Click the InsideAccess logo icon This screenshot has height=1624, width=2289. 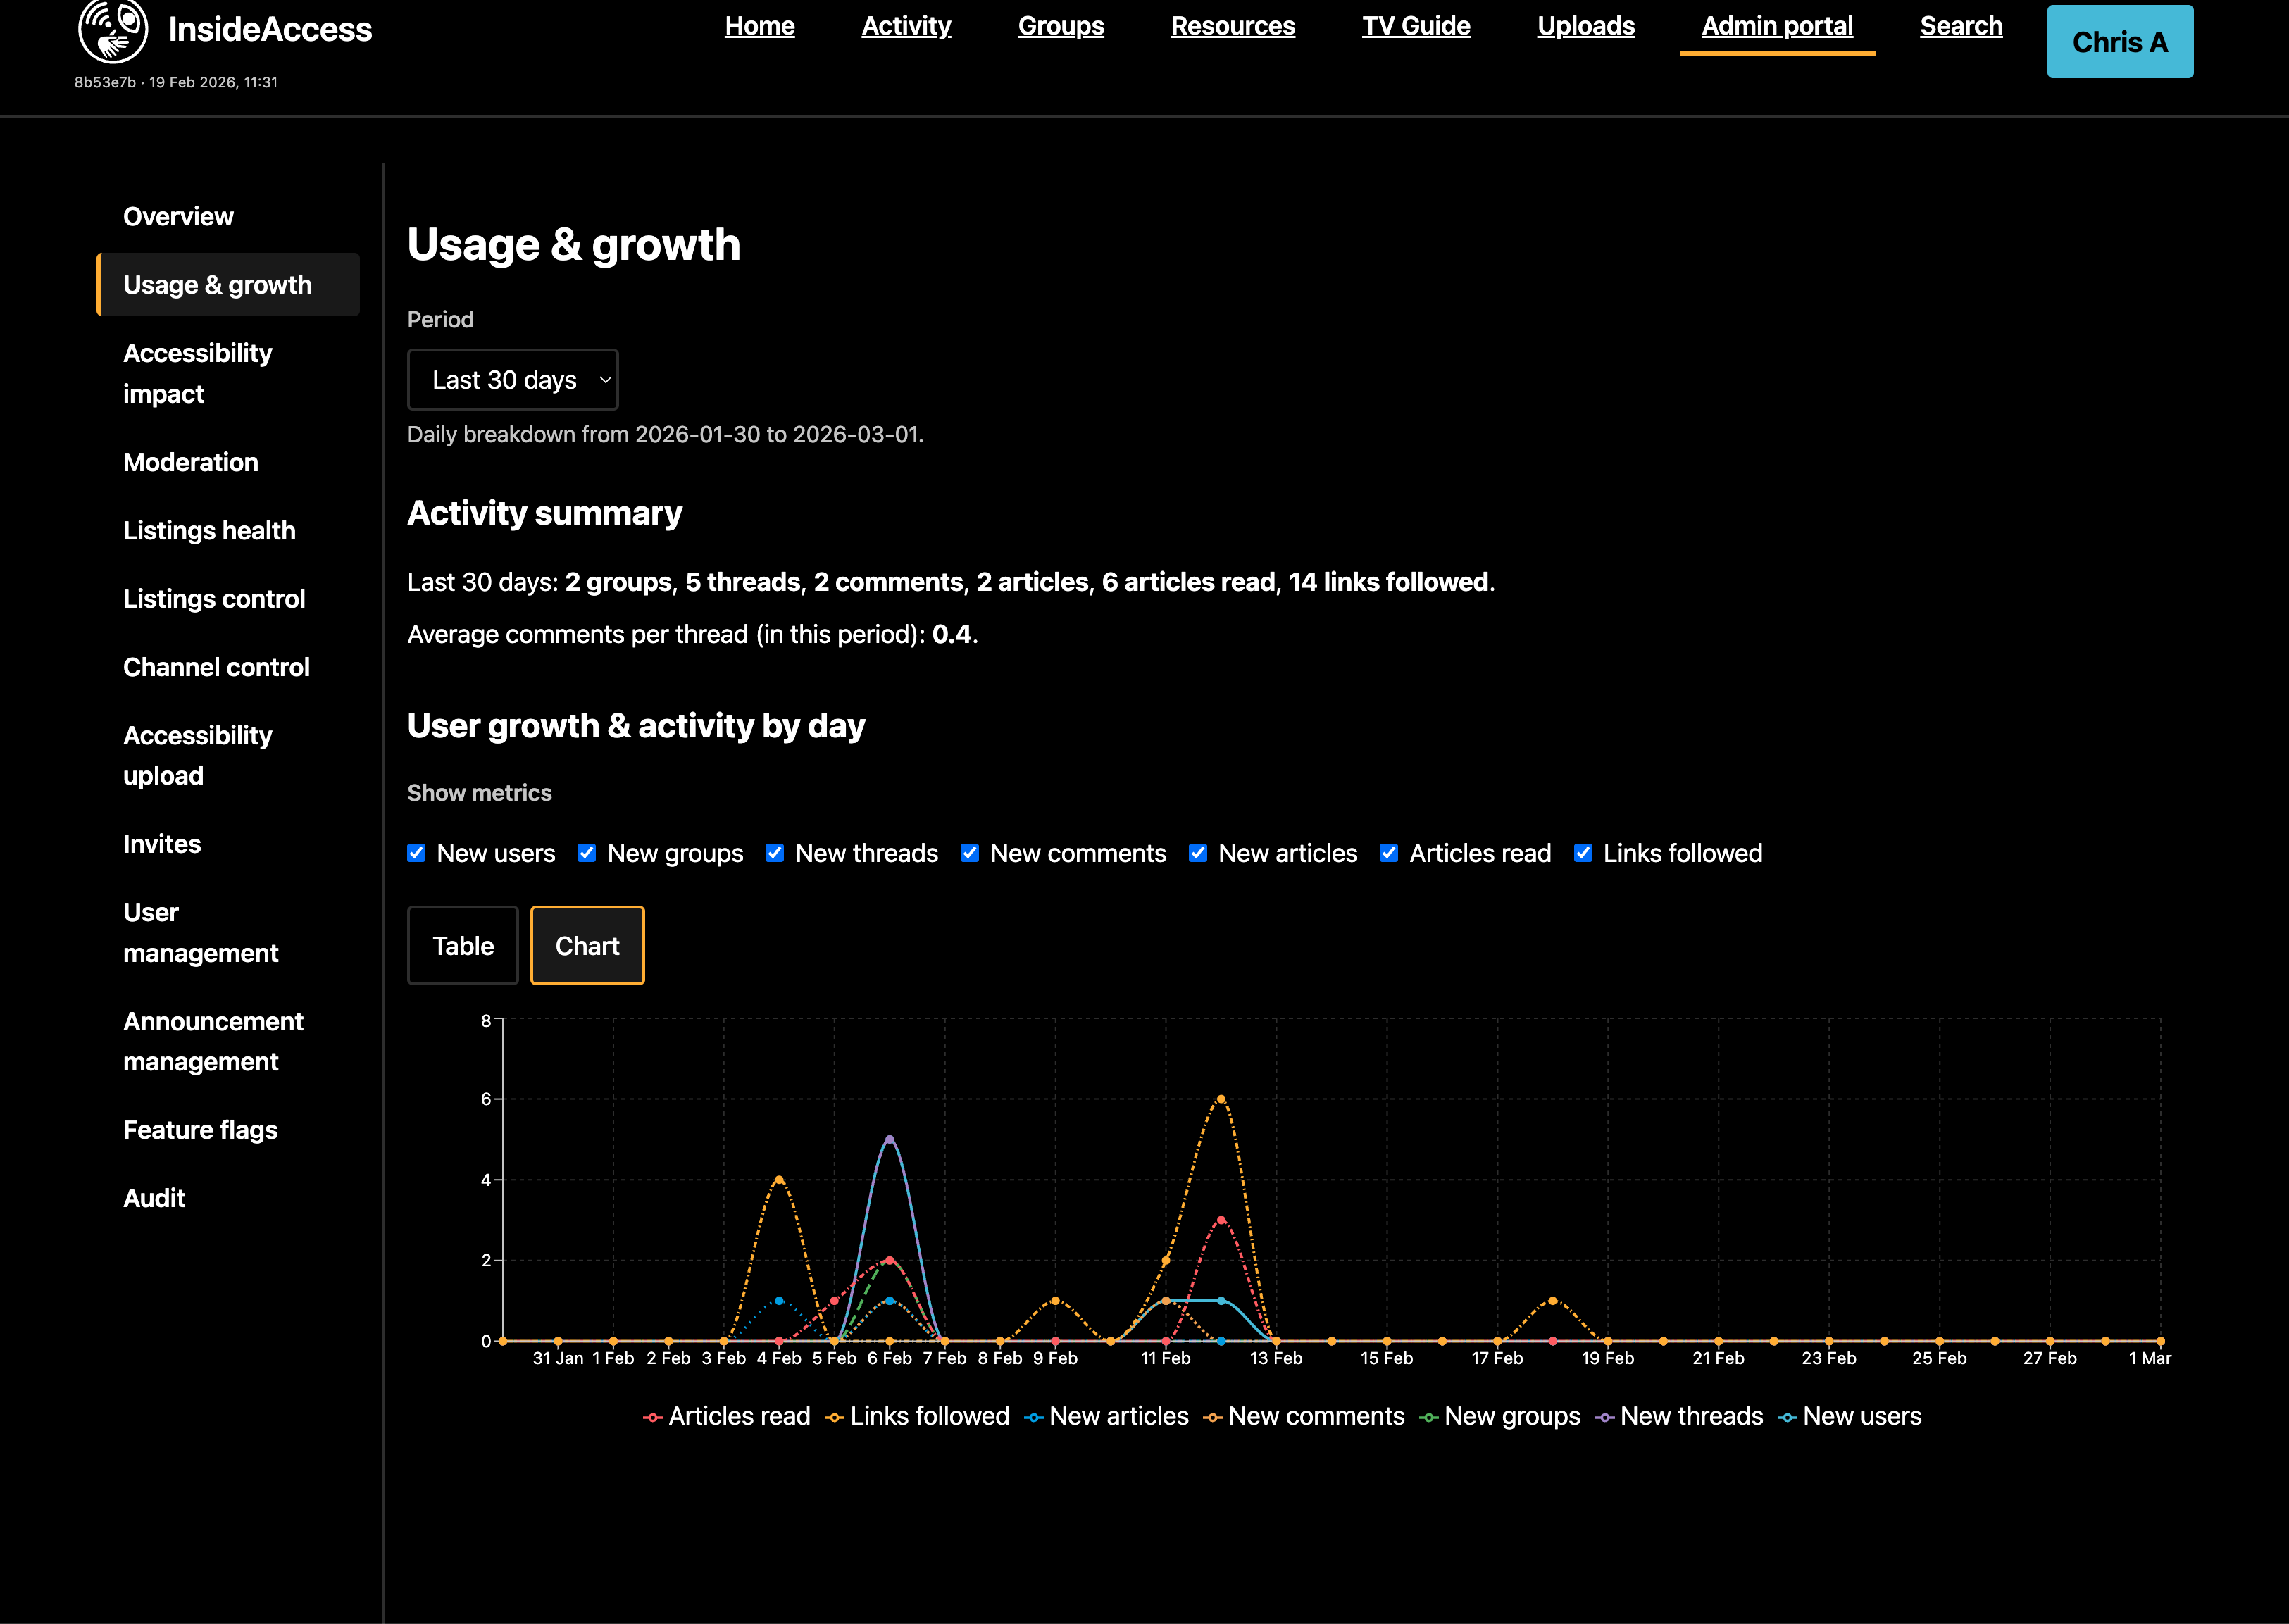[113, 30]
